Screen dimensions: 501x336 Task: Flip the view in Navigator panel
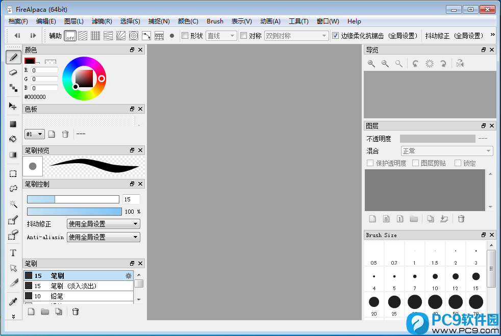point(460,64)
